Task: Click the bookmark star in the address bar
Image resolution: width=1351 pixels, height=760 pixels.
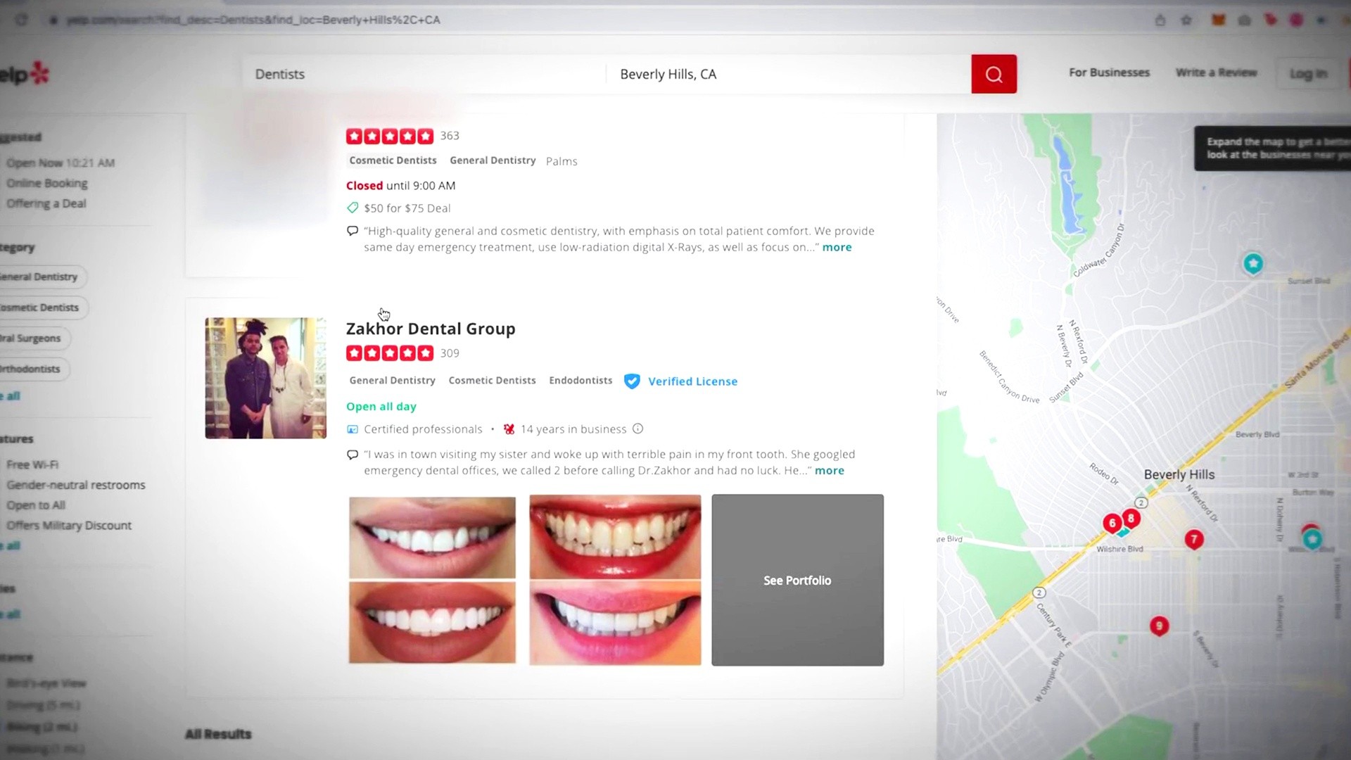Action: click(1186, 20)
